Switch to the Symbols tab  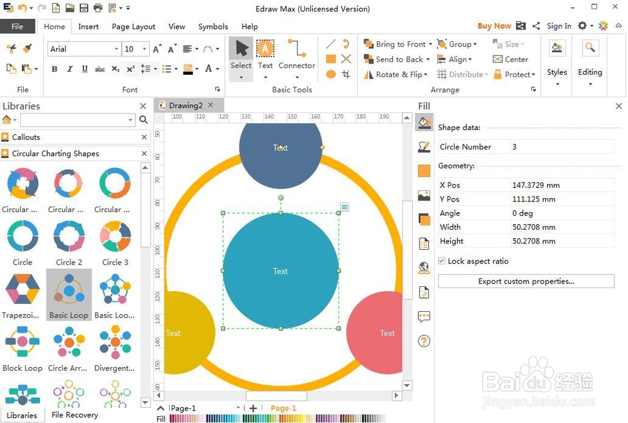(x=213, y=26)
